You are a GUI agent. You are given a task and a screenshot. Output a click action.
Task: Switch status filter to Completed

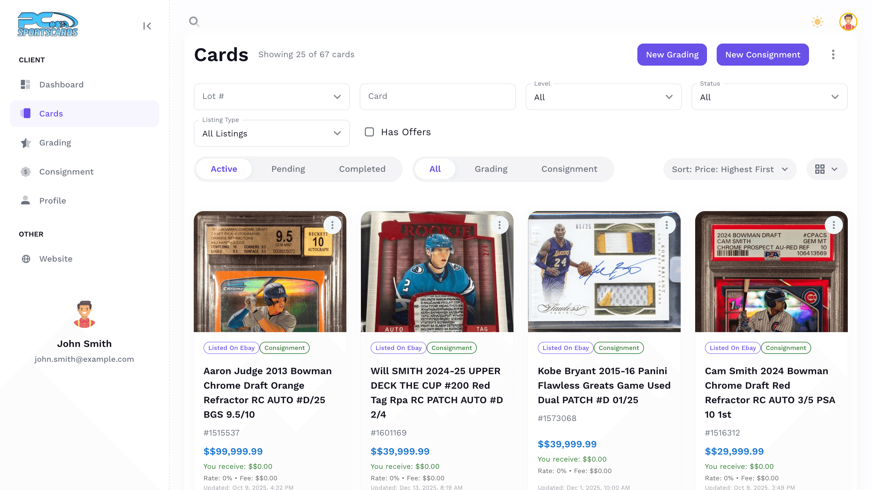(x=362, y=169)
